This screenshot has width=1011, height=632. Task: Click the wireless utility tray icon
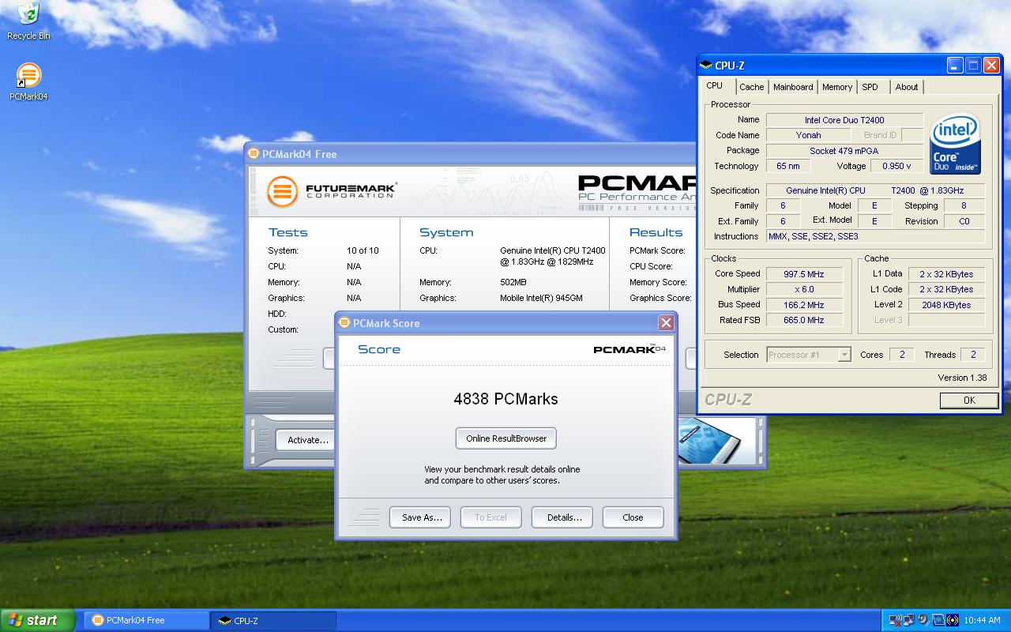point(952,620)
